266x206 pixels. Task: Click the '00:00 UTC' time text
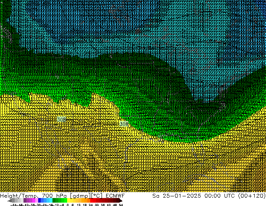219,195
